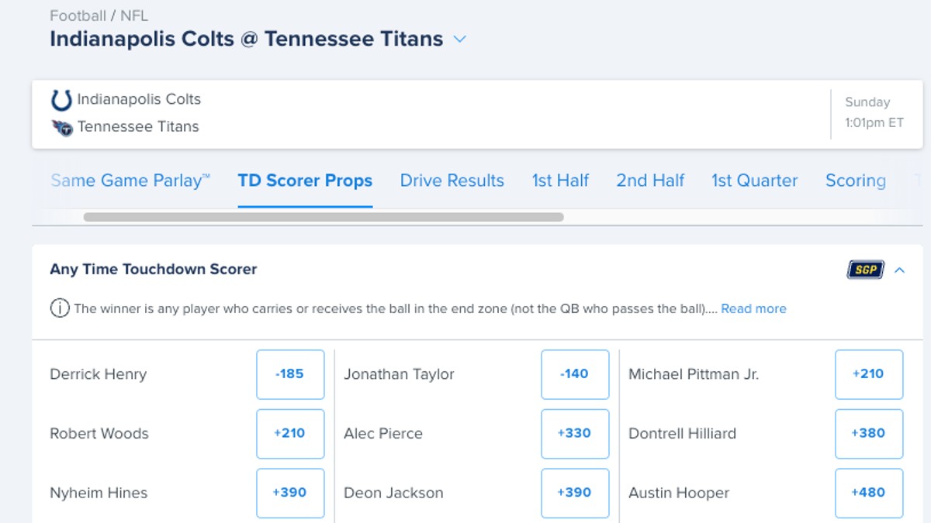Click the info icon beside the scorer rules
931x523 pixels.
[x=59, y=308]
